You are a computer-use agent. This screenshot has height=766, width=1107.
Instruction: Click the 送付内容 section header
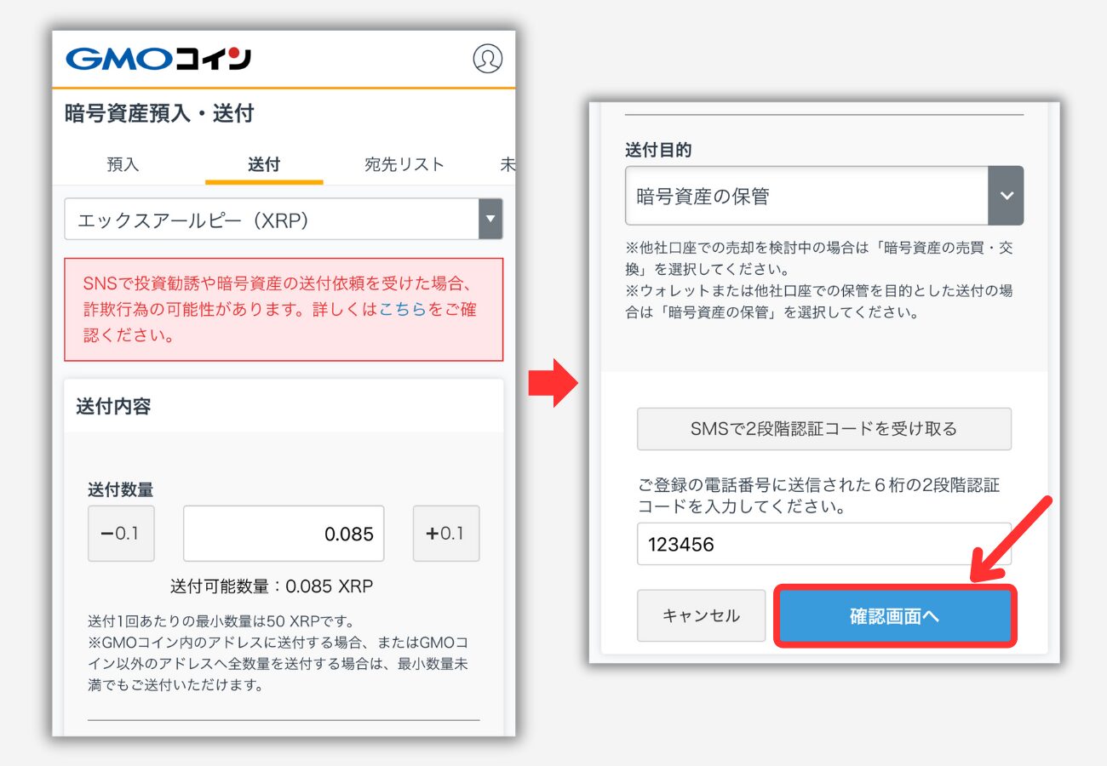pyautogui.click(x=113, y=406)
